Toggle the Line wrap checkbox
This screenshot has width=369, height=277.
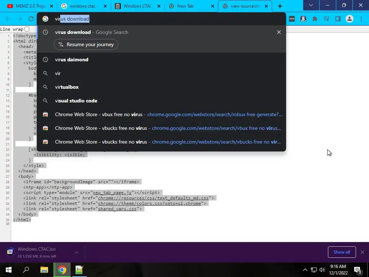[27, 29]
